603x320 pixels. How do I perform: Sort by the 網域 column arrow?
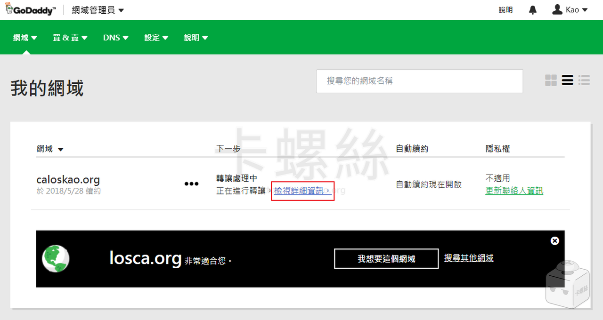coord(60,150)
